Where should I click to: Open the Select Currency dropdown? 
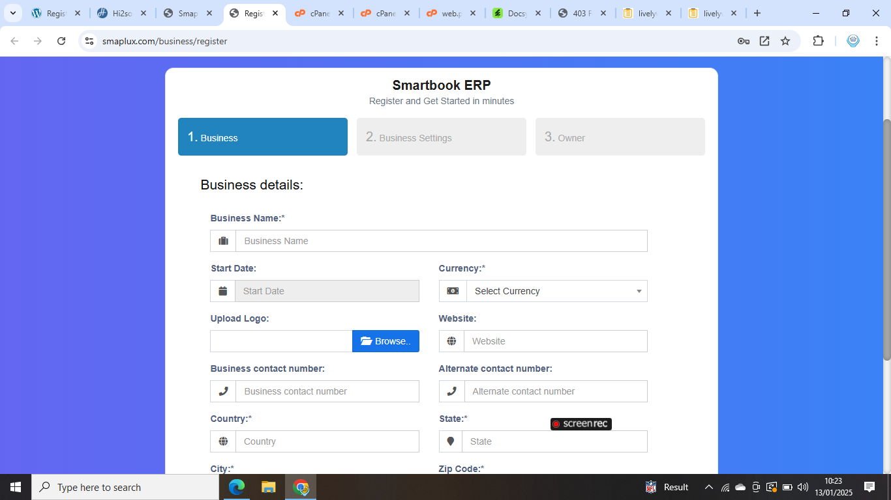click(556, 291)
